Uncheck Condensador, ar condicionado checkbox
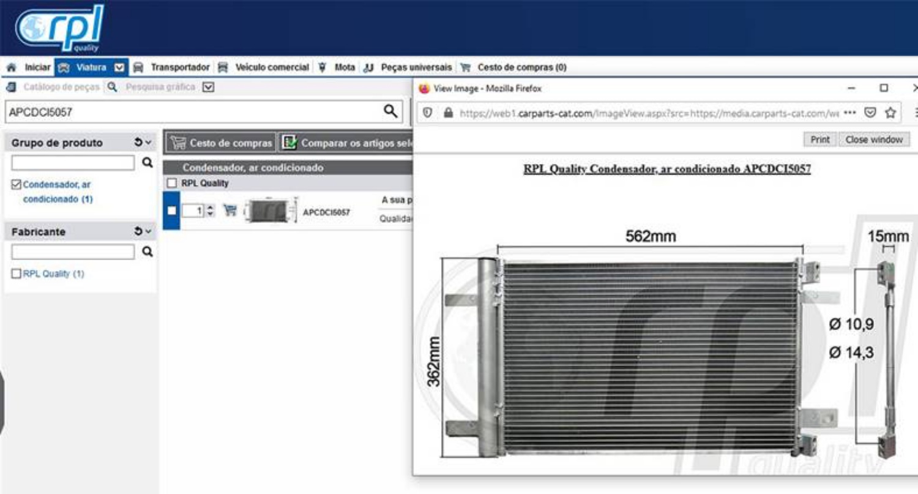This screenshot has height=494, width=918. (16, 184)
